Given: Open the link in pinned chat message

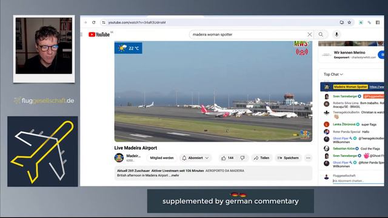Looking at the screenshot, I should click(376, 87).
